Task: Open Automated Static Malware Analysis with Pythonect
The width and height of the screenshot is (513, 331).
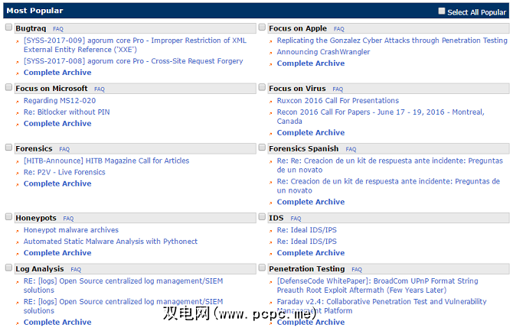Action: tap(110, 242)
